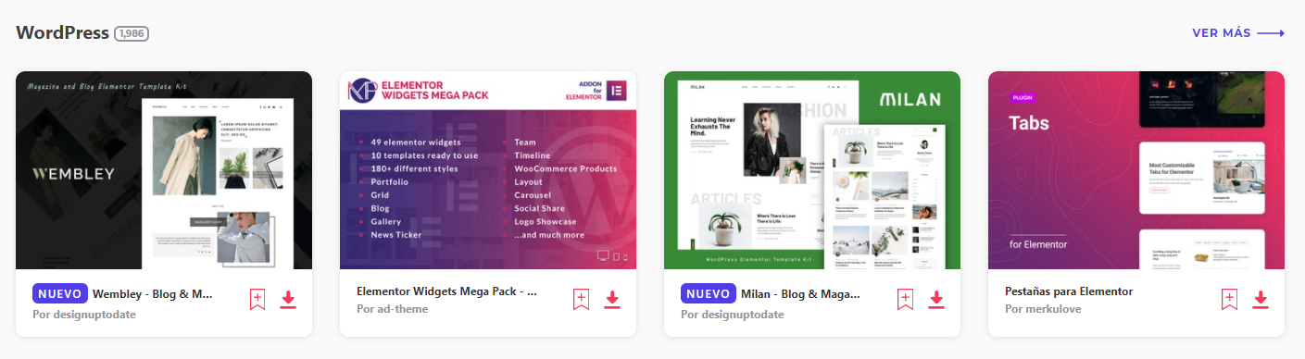Click the NUEVO badge on Milan
Image resolution: width=1305 pixels, height=359 pixels.
[x=708, y=294]
